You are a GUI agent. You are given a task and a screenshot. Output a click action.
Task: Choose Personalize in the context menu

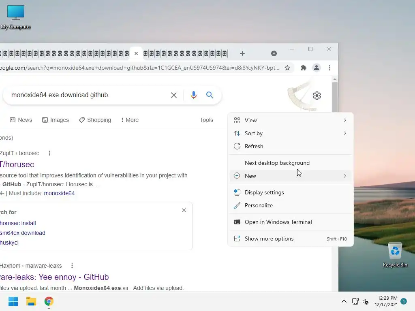pos(290,205)
